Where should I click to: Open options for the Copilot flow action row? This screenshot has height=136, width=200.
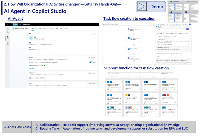click(95, 78)
